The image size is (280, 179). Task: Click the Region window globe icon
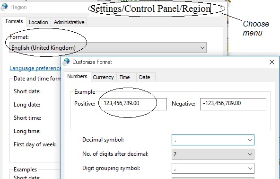point(4,7)
